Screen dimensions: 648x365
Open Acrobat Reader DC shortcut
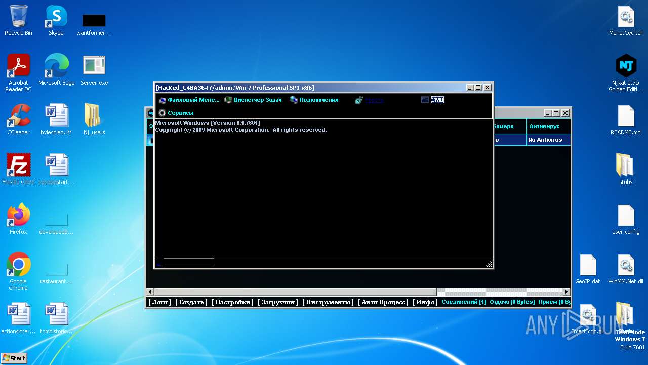coord(18,73)
